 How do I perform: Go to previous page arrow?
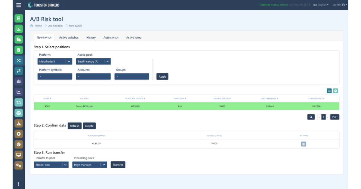[319, 117]
